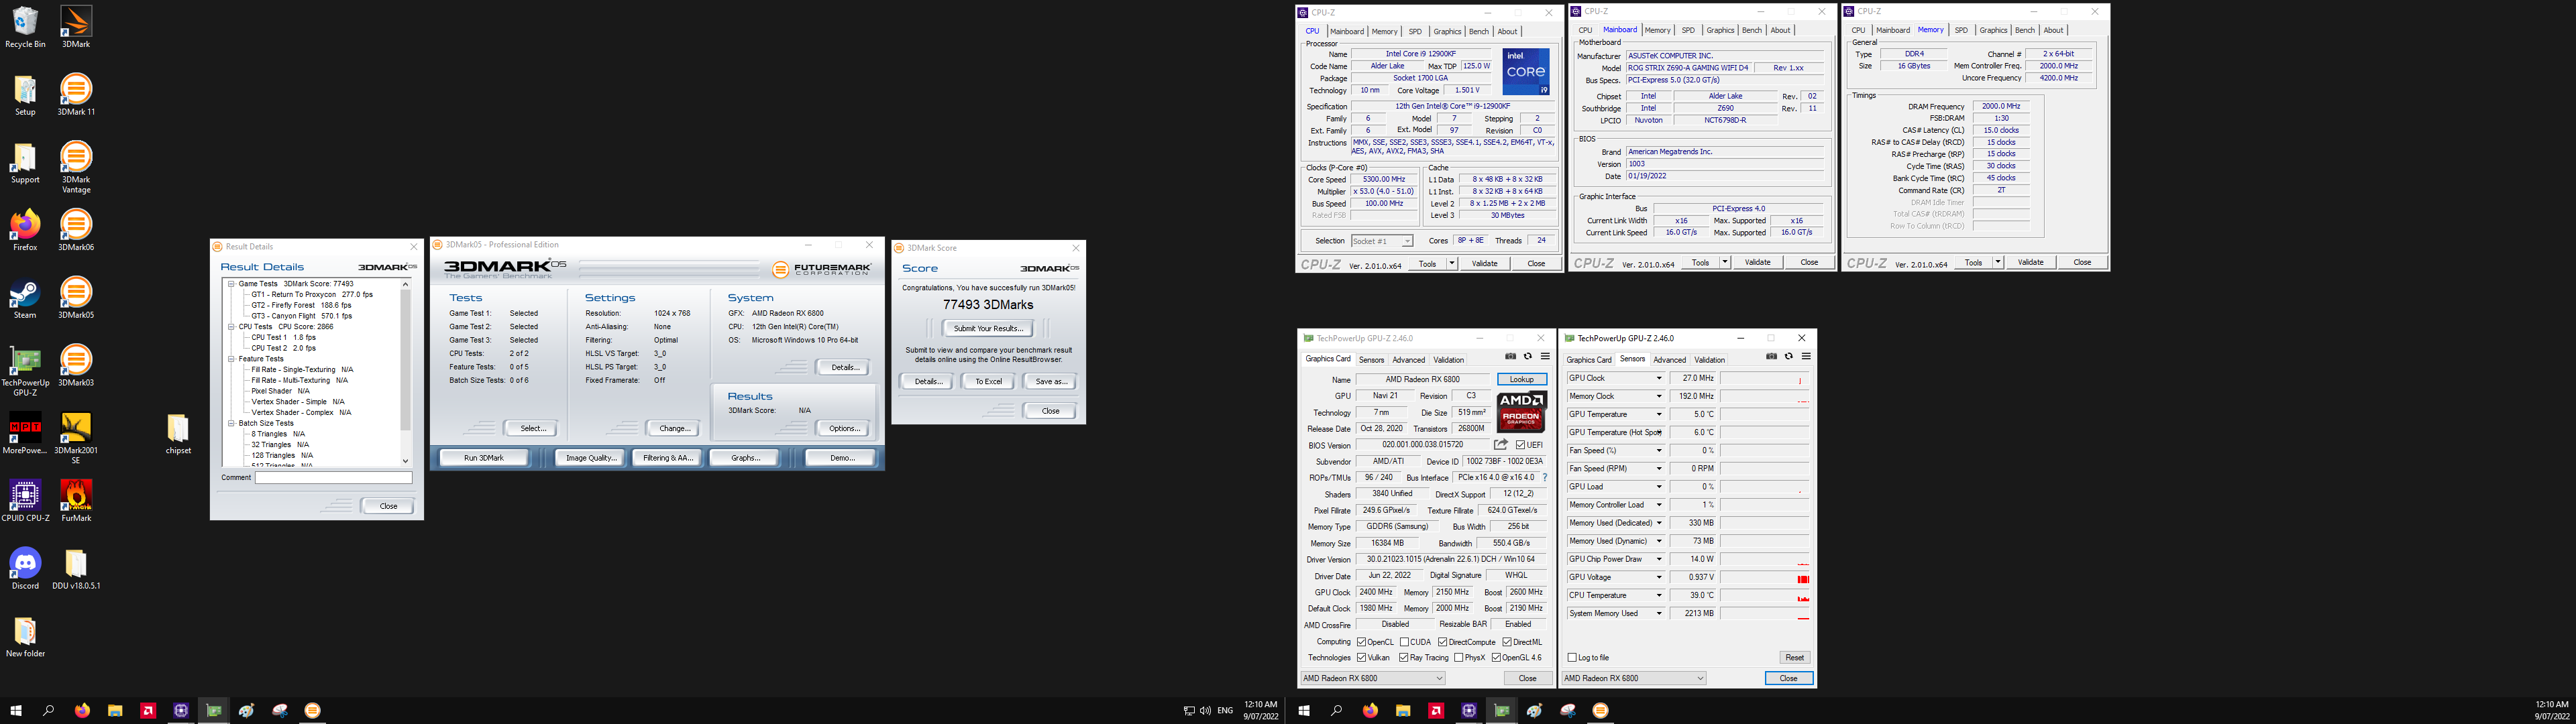Screen dimensions: 2576x724
Task: Click the ENG language indicator in taskbar
Action: pos(1225,711)
